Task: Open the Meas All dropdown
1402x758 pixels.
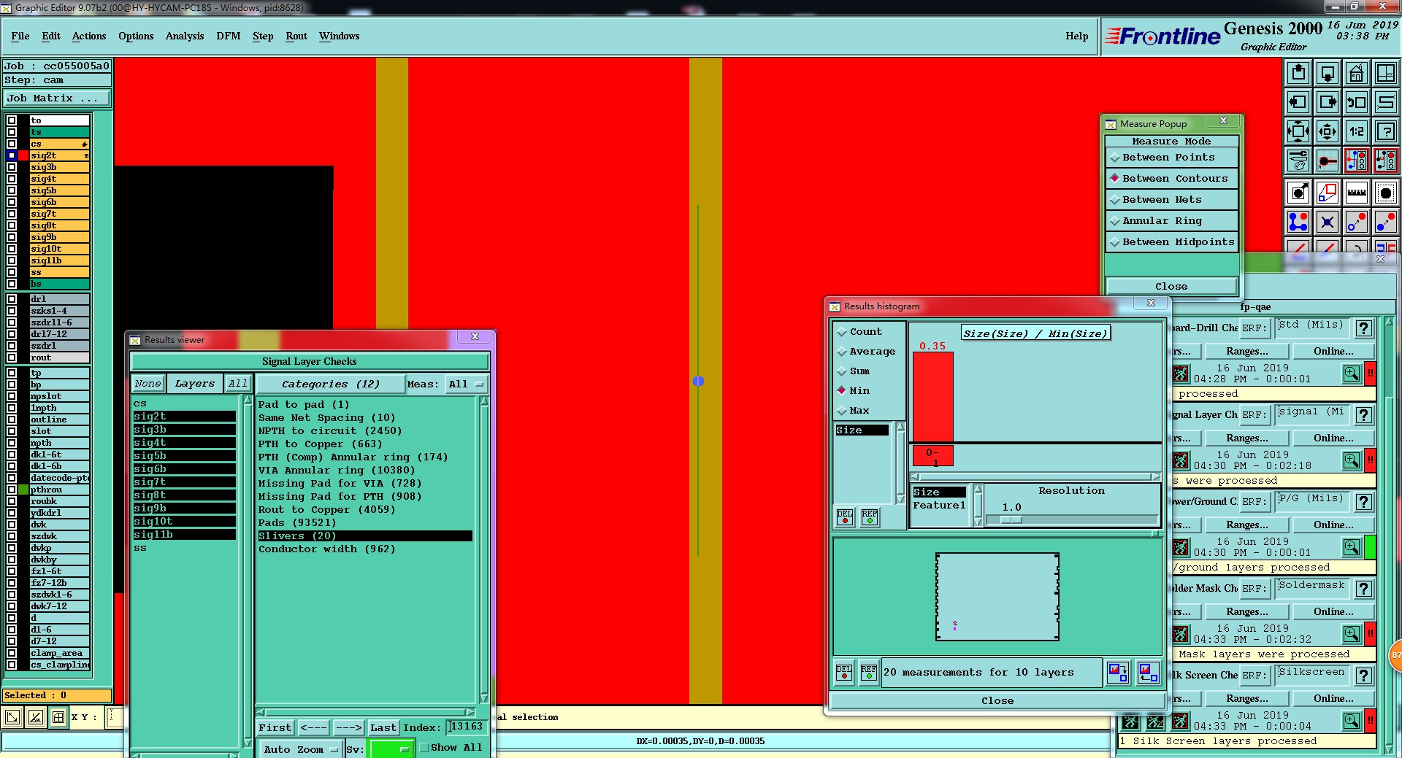Action: tap(466, 384)
